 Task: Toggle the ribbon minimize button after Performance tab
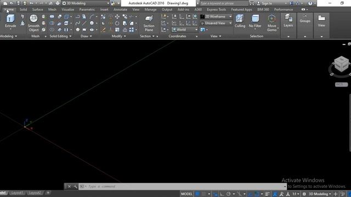click(303, 9)
